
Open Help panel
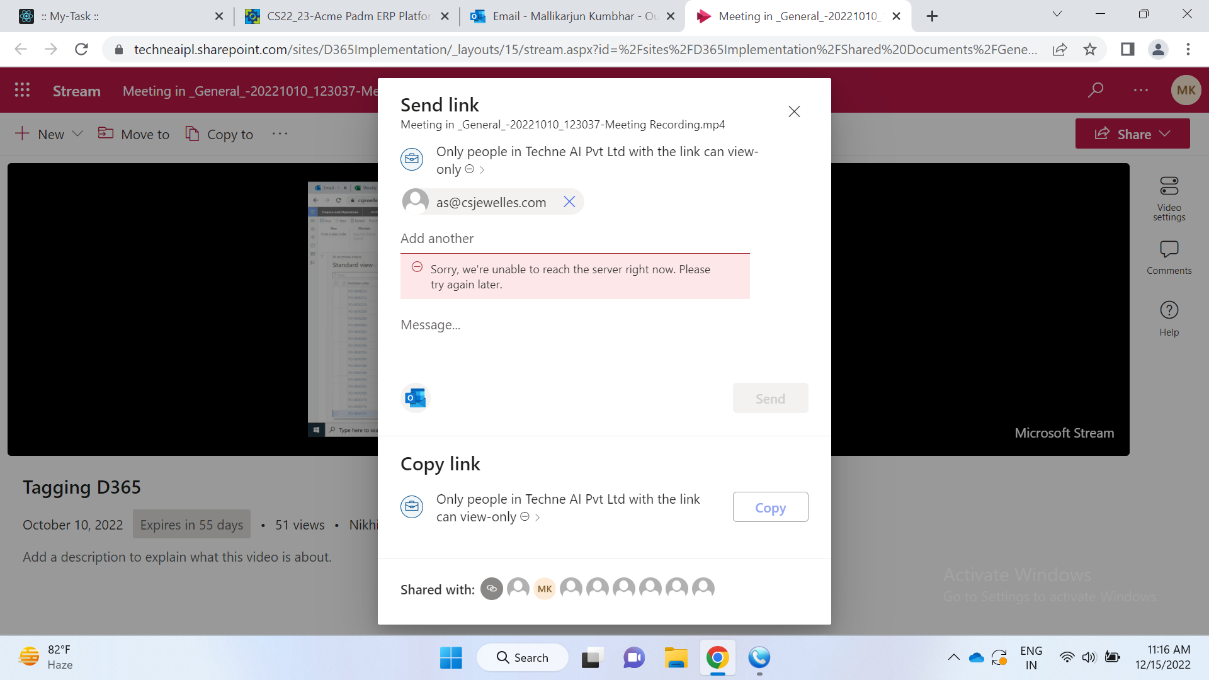click(x=1169, y=319)
